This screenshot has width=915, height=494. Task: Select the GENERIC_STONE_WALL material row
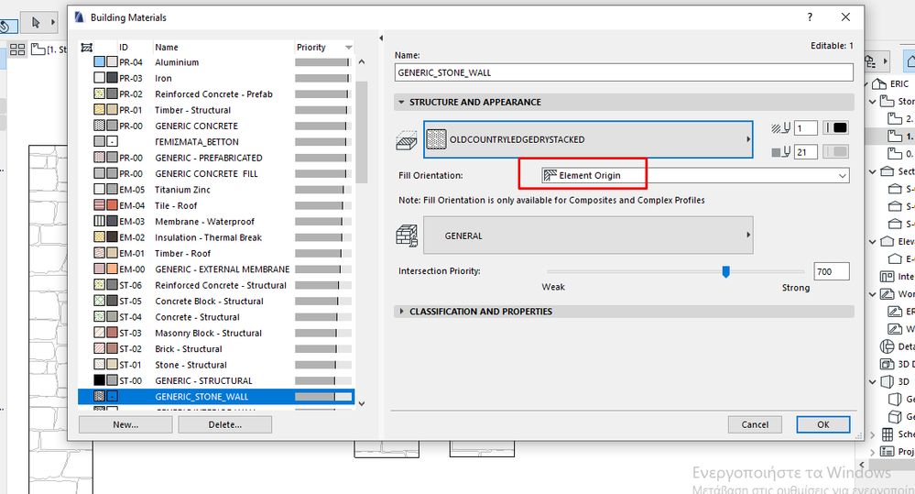point(216,397)
